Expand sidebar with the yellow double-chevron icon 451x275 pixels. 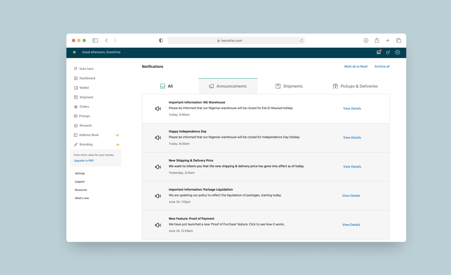(74, 52)
